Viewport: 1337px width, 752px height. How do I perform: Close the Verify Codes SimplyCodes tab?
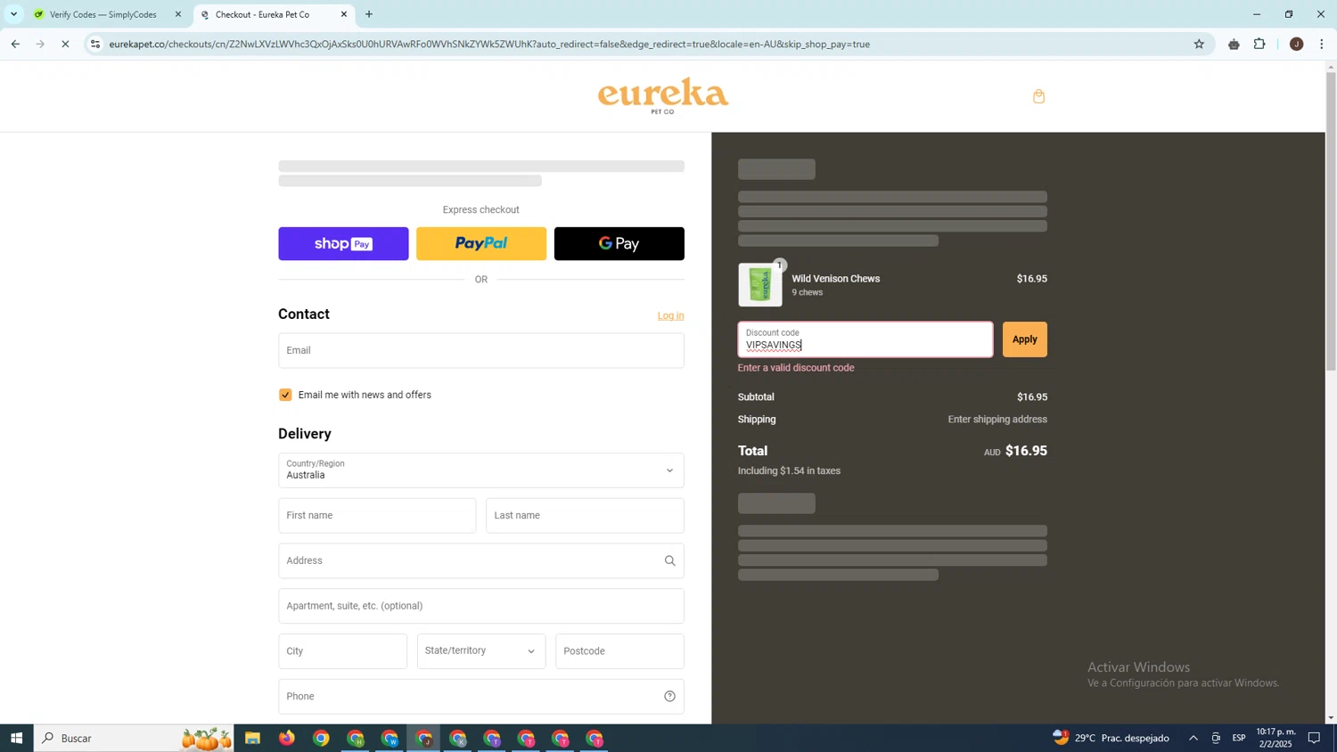pyautogui.click(x=177, y=14)
